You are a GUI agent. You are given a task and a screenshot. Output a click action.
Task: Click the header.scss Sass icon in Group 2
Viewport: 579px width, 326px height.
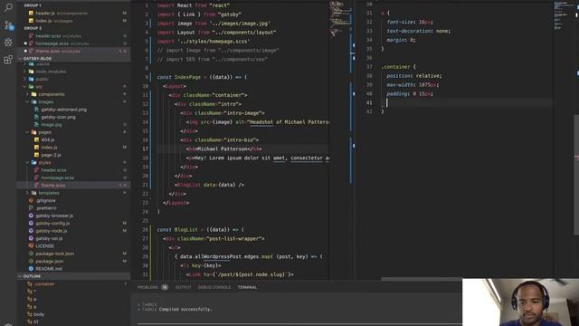pyautogui.click(x=31, y=36)
